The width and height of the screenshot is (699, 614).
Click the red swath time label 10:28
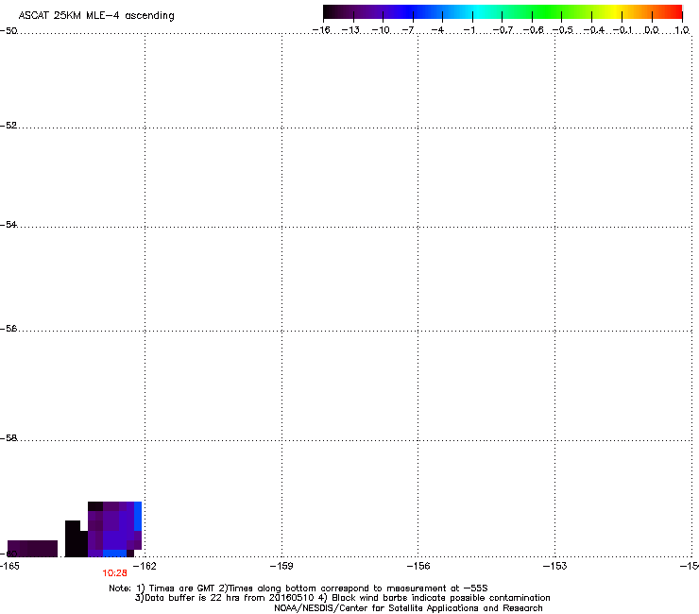click(x=114, y=573)
